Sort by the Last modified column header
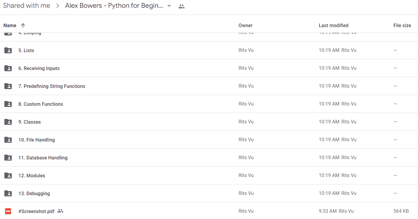Screen dimensions: 418x219 pyautogui.click(x=334, y=25)
